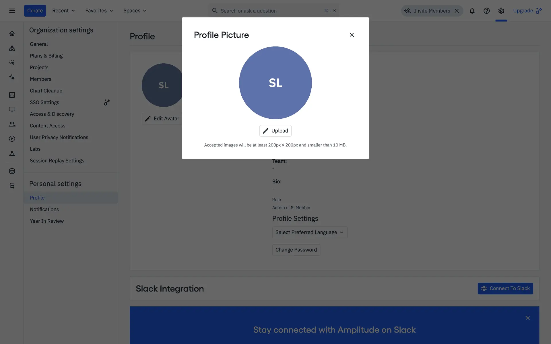Click the Upload button in dialog
The height and width of the screenshot is (344, 551).
tap(275, 131)
